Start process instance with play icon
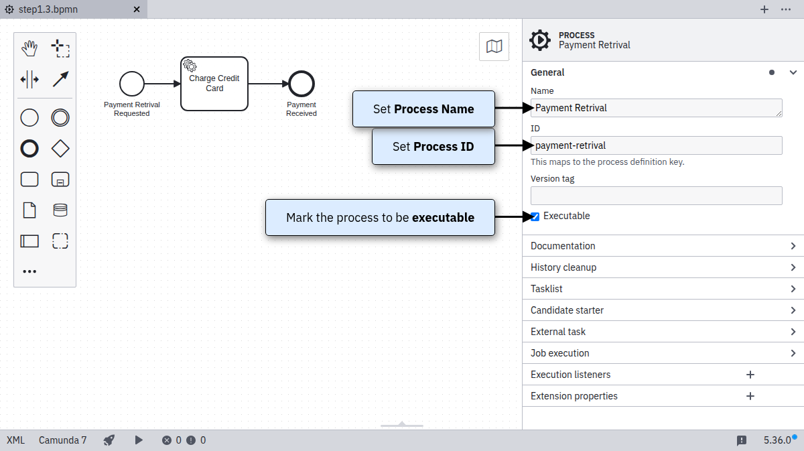Viewport: 804px width, 451px height. (139, 440)
